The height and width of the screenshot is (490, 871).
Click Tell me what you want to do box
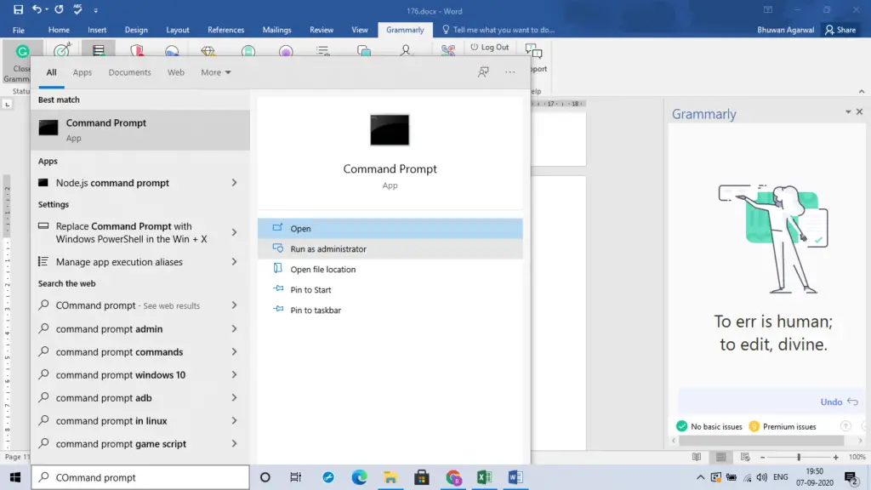498,30
